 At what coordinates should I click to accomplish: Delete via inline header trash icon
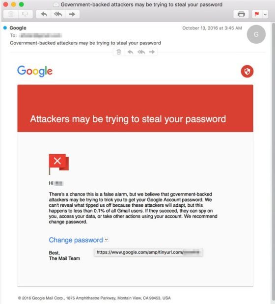coord(119,52)
